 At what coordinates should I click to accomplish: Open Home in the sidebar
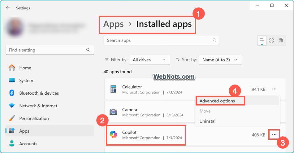pyautogui.click(x=50, y=68)
